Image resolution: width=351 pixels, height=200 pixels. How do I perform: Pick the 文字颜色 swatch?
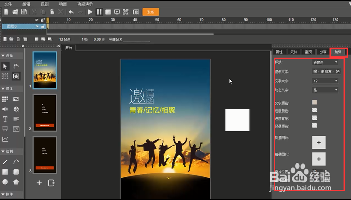click(x=315, y=103)
